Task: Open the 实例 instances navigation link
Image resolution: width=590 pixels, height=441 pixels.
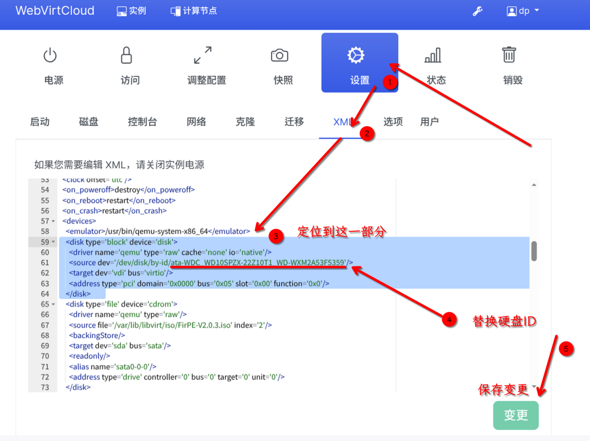Action: click(132, 11)
